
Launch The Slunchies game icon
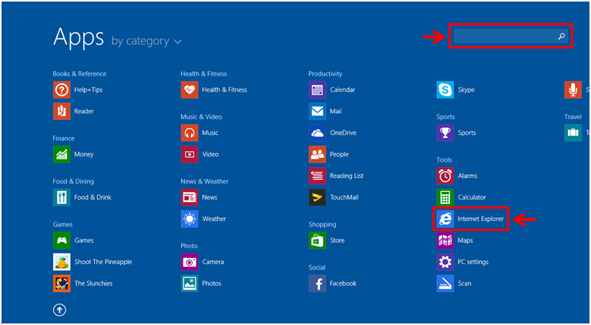[x=62, y=283]
